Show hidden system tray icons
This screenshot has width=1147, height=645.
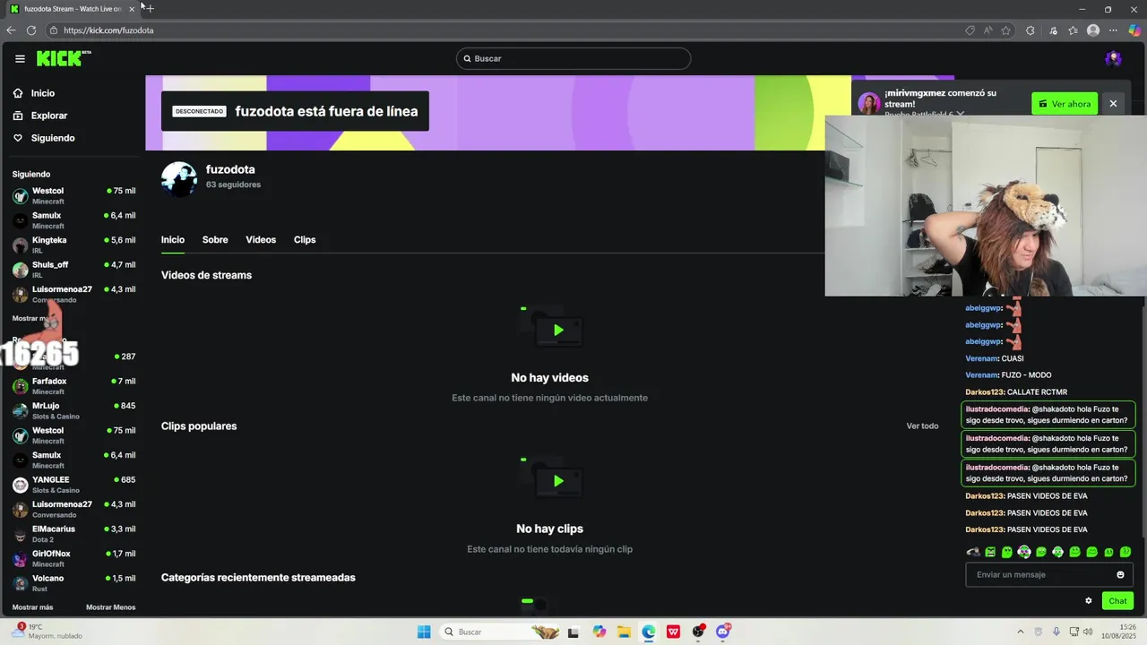click(x=1021, y=632)
